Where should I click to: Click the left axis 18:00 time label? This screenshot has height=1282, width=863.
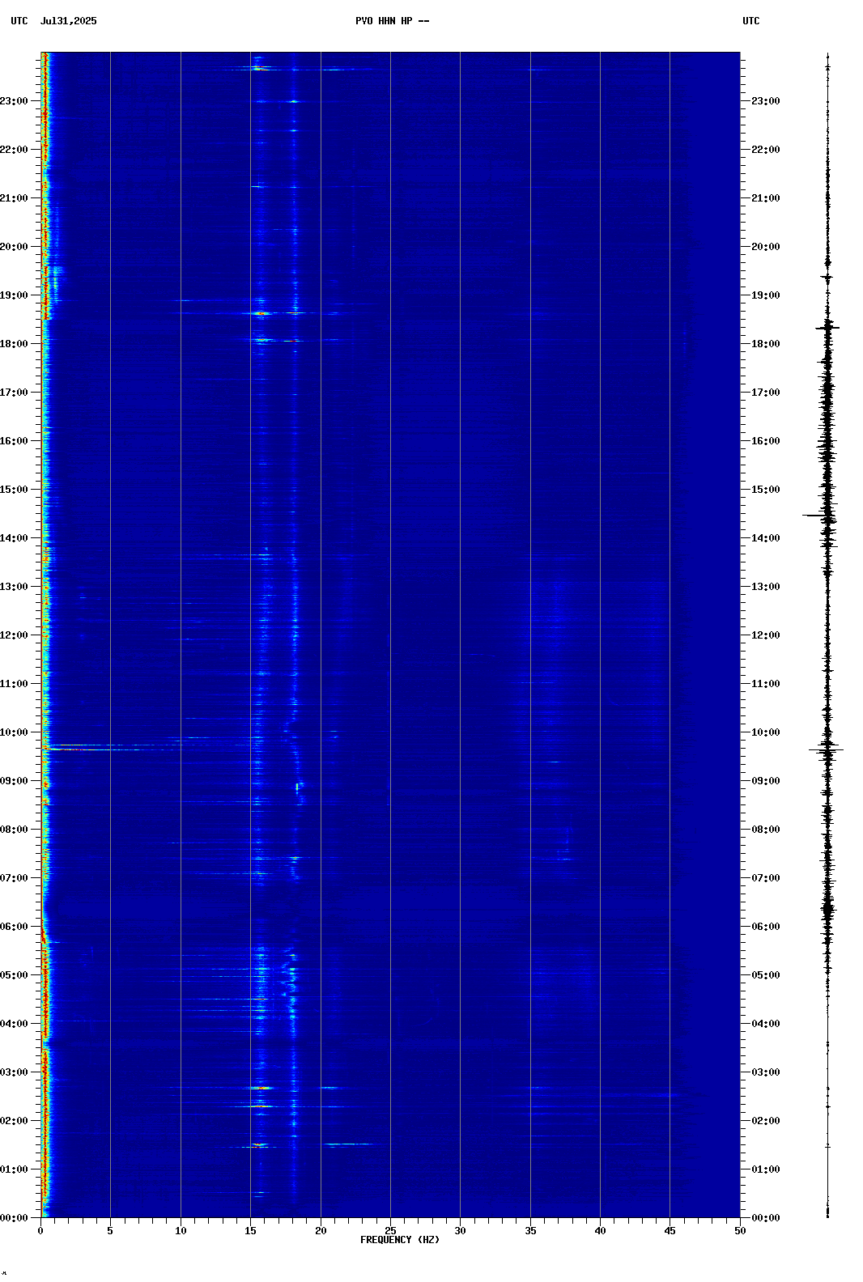[14, 344]
